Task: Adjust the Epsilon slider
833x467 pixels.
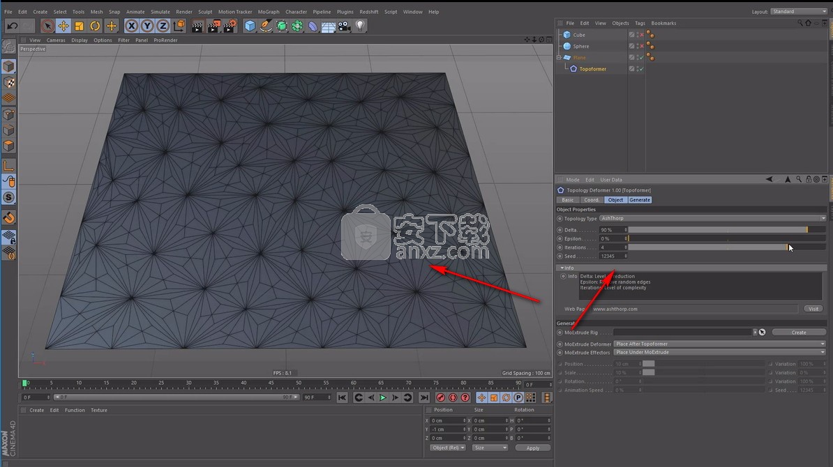Action: click(726, 239)
